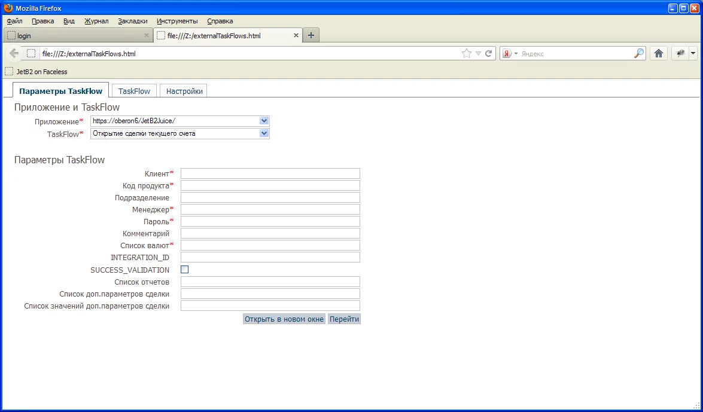Click the Открыть в новом окне button

click(x=284, y=319)
